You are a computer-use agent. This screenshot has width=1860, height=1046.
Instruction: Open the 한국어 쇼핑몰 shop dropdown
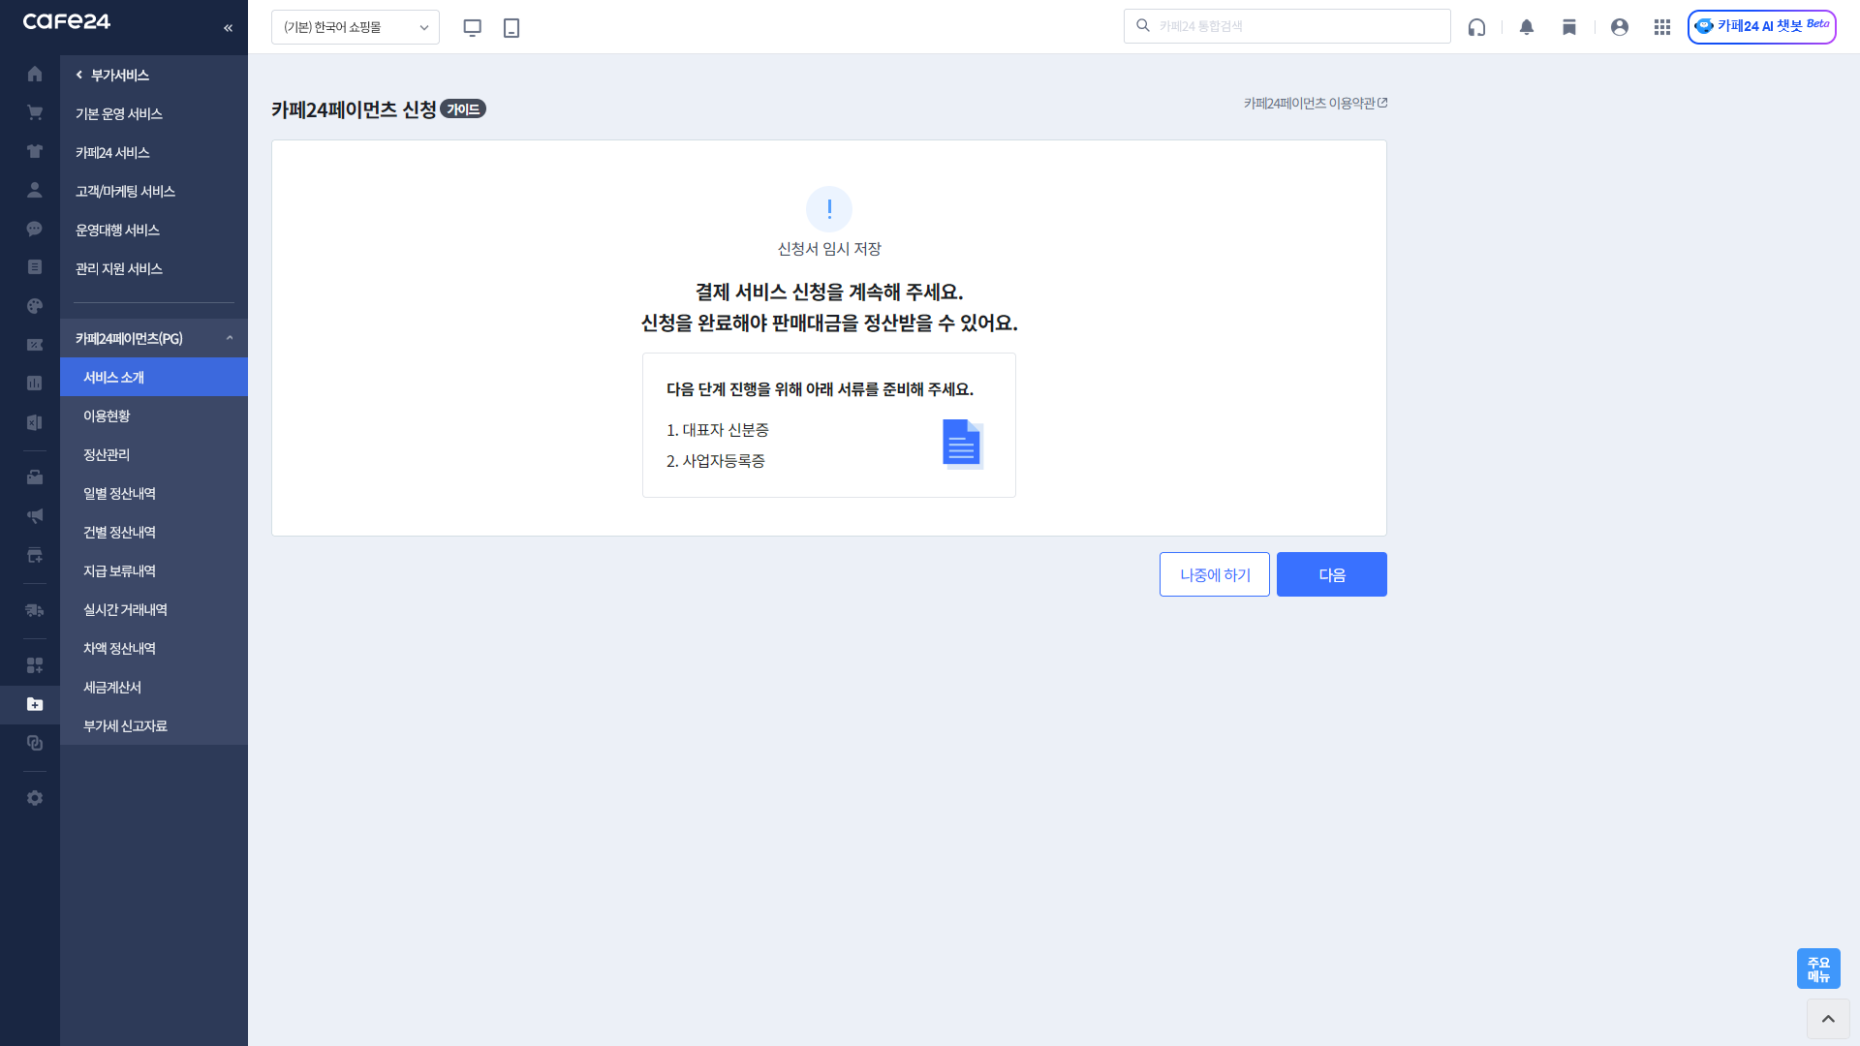point(356,27)
